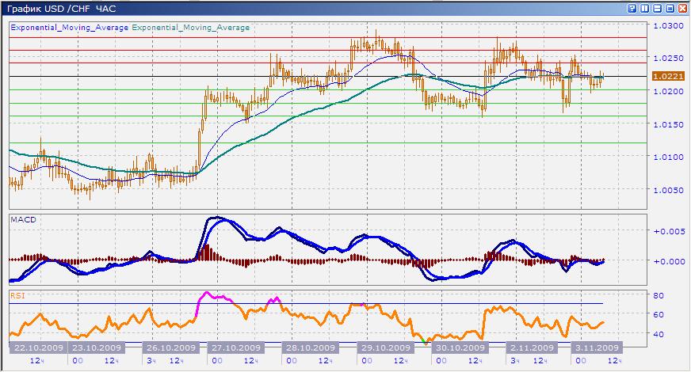This screenshot has height=372, width=691.
Task: Maximize the USD/CHF chart window
Action: point(670,8)
